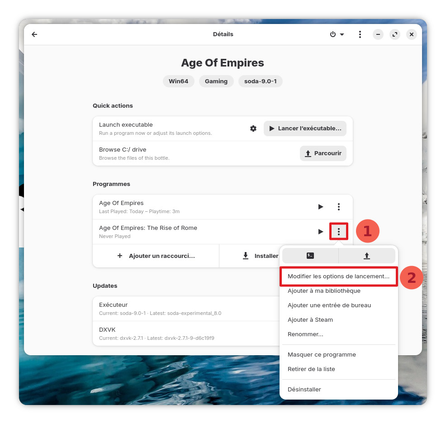Select Modifier les options de lancement
Image resolution: width=446 pixels, height=424 pixels.
pos(338,276)
